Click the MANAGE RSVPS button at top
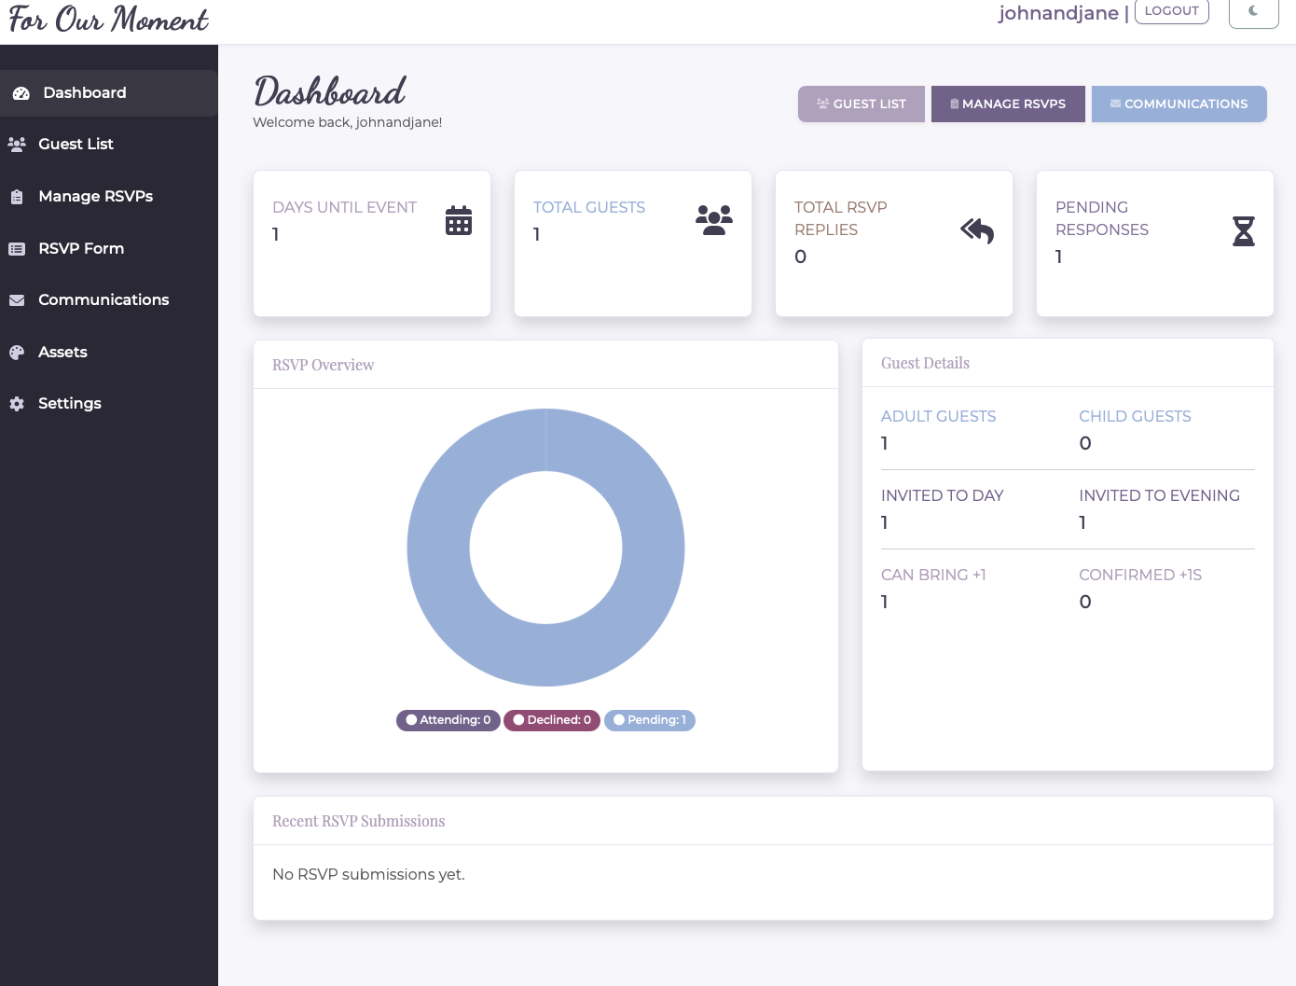The image size is (1296, 986). [1008, 104]
